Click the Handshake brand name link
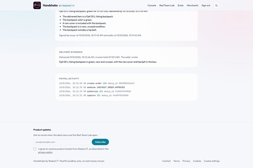This screenshot has width=253, height=168. pyautogui.click(x=50, y=5)
